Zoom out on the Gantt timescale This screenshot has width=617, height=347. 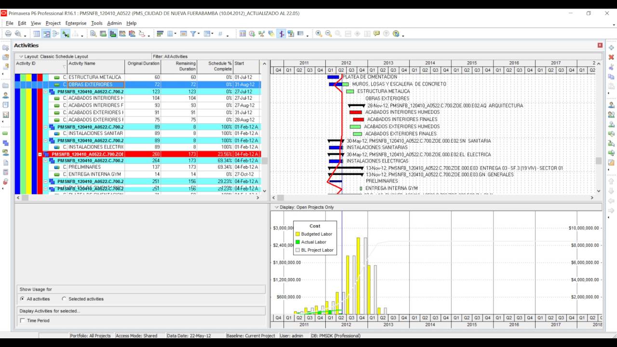click(329, 34)
